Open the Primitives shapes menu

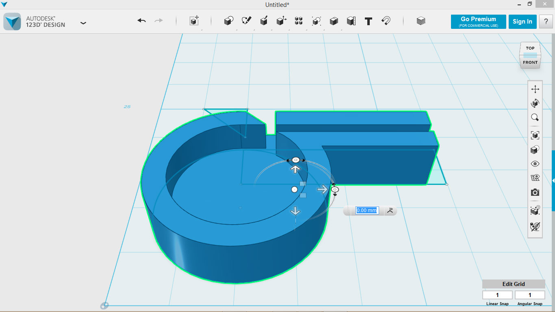tap(229, 21)
